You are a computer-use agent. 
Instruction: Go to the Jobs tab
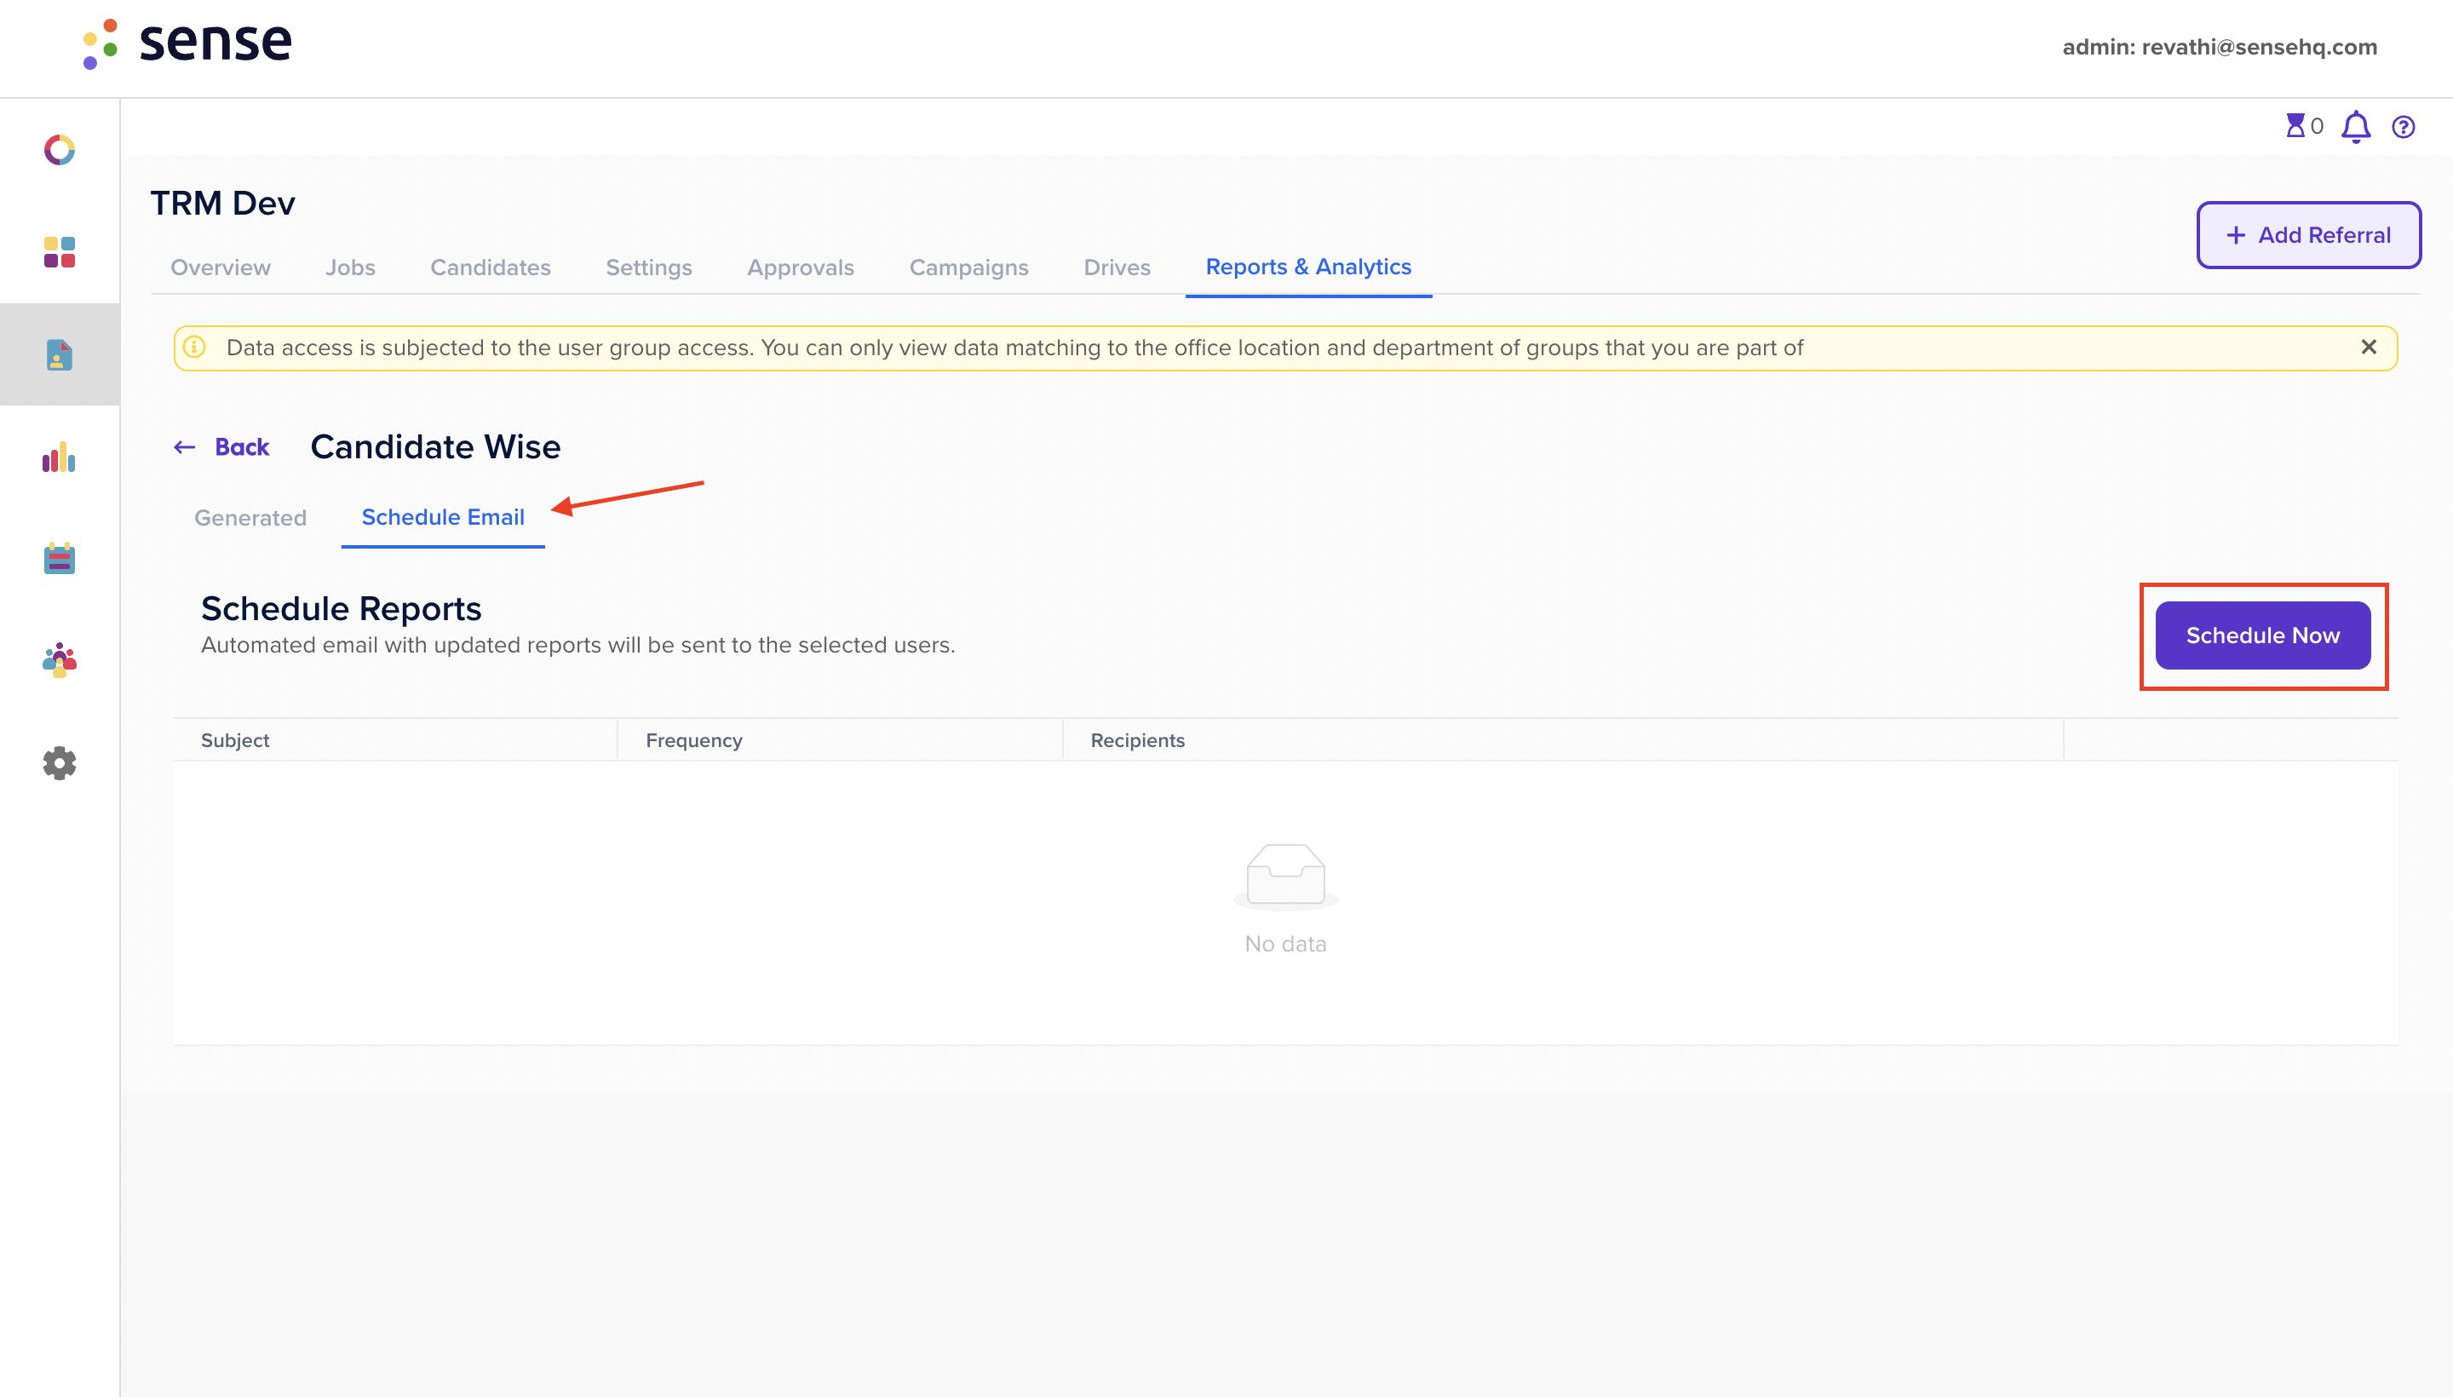(x=350, y=267)
